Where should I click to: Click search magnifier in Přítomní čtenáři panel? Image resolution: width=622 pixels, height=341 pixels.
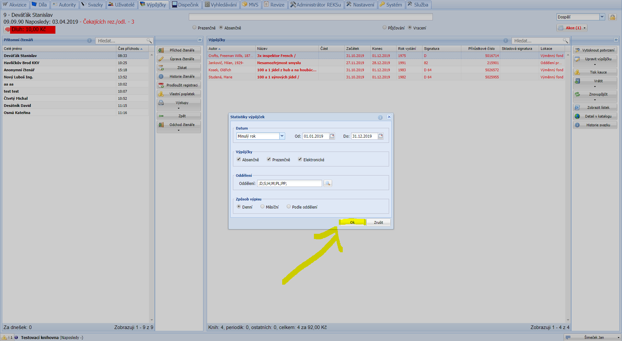(x=149, y=40)
